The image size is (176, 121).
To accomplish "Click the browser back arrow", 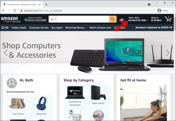I will pyautogui.click(x=4, y=10).
